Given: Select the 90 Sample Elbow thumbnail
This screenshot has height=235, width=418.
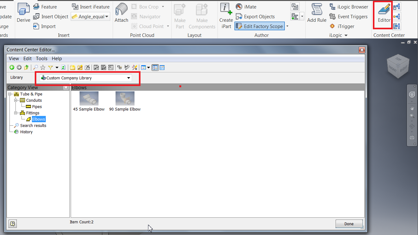Looking at the screenshot, I should [x=125, y=98].
